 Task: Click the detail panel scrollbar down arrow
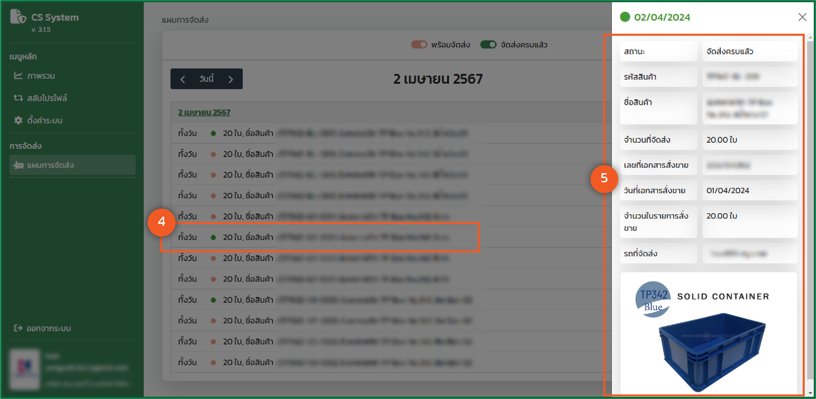click(x=810, y=393)
